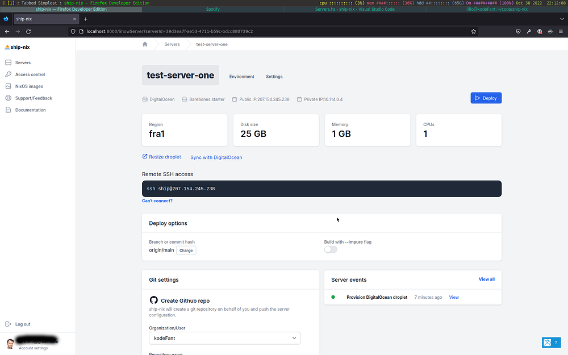Open the mail widget in the bottom corner

point(550,343)
